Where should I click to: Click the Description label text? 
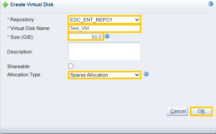pyautogui.click(x=20, y=52)
